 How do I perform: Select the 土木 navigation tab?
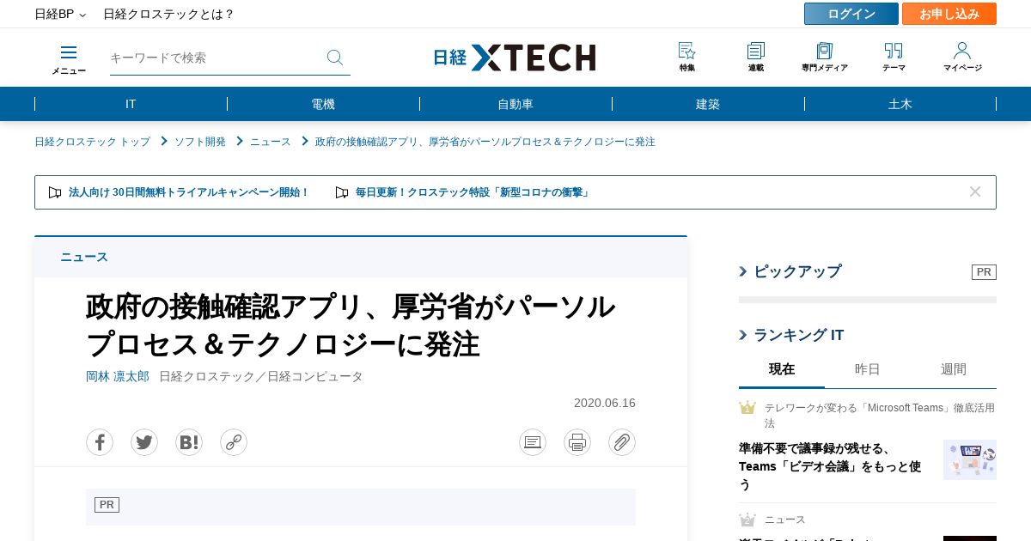[900, 104]
